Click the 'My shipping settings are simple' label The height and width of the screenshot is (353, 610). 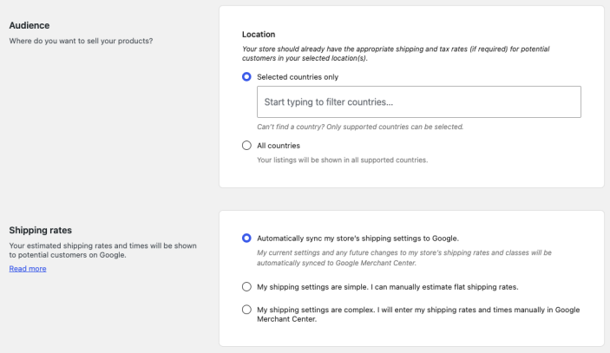pos(389,286)
